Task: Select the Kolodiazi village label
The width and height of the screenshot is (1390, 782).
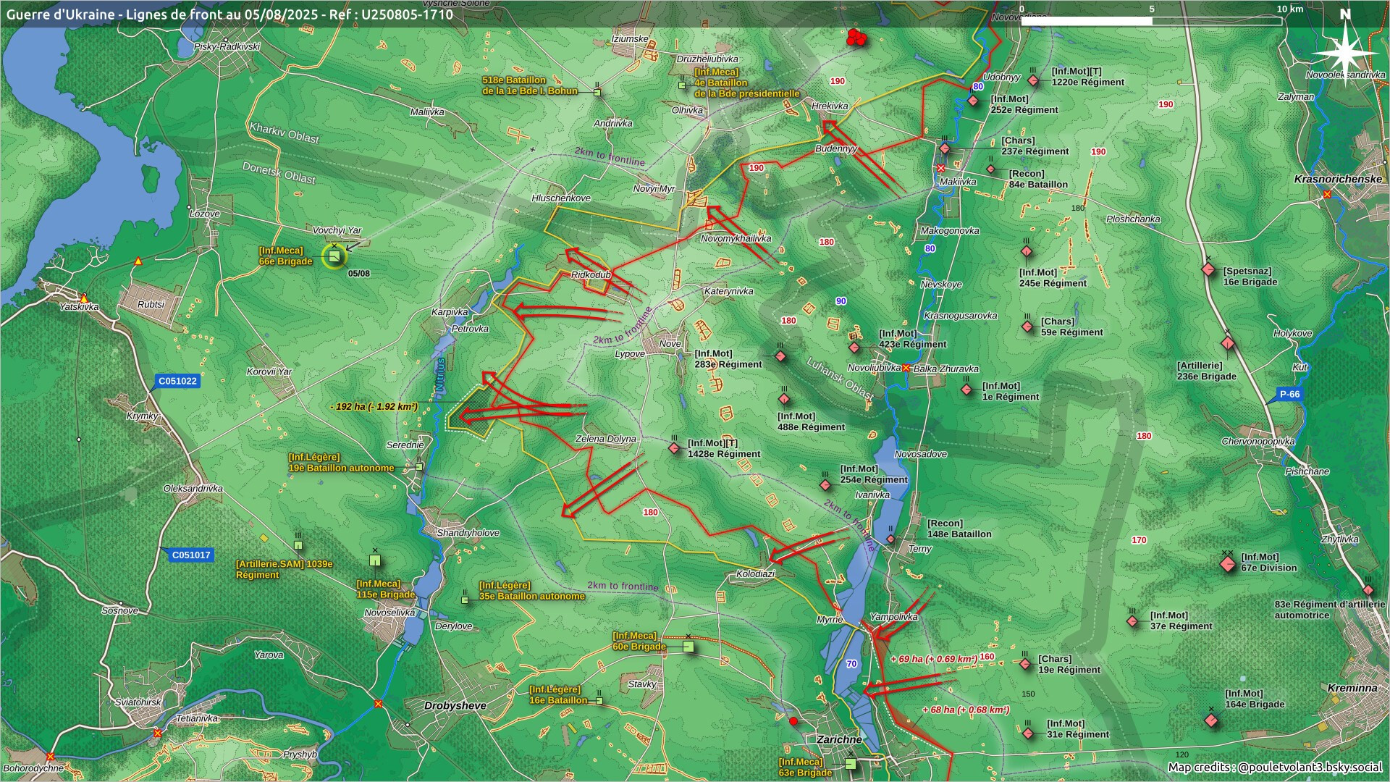Action: pos(755,573)
